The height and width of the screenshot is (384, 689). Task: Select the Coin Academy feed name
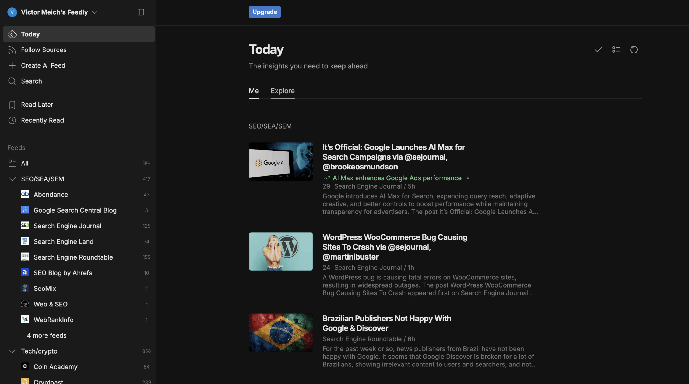[x=55, y=367]
